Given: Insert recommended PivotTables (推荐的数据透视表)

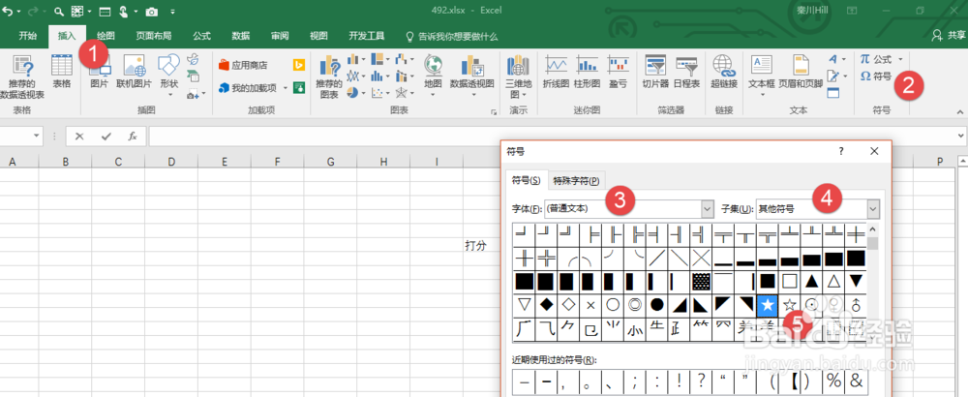Looking at the screenshot, I should [x=22, y=77].
